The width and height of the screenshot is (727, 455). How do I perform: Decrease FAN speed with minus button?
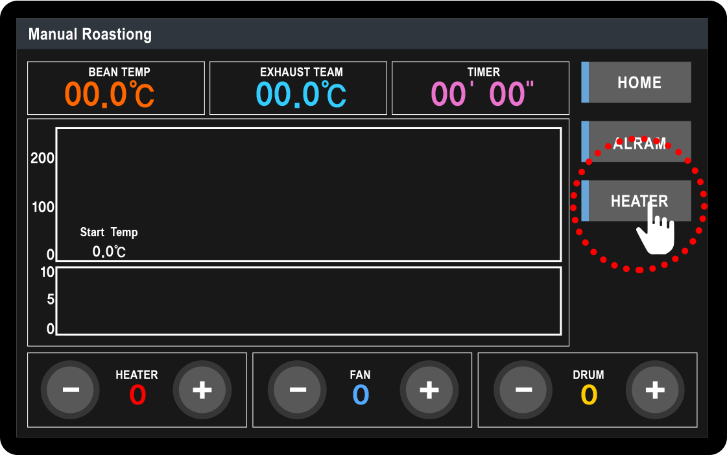[x=297, y=390]
